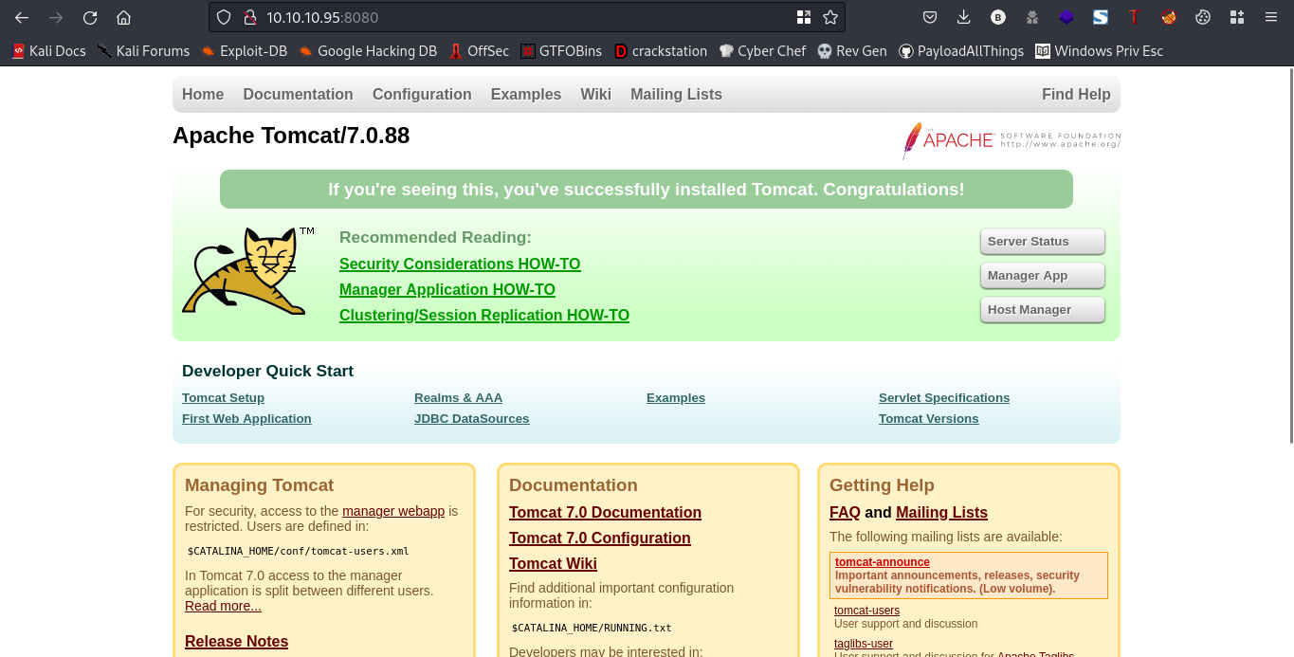Open the Mailing Lists navigation item

tap(676, 94)
